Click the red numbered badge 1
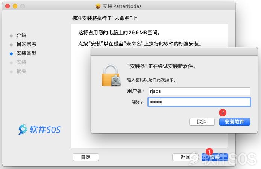Viewport: 261px width, 169px height. pyautogui.click(x=209, y=151)
